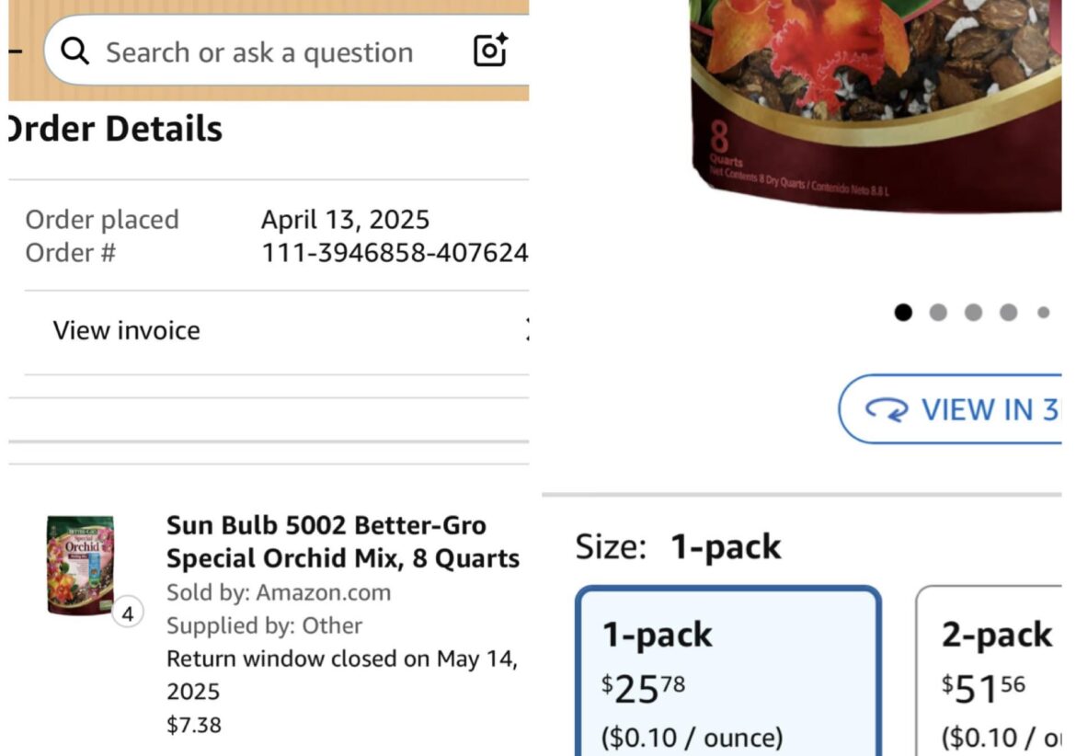
Task: Advance carousel via dot slider indicators
Action: coord(971,313)
